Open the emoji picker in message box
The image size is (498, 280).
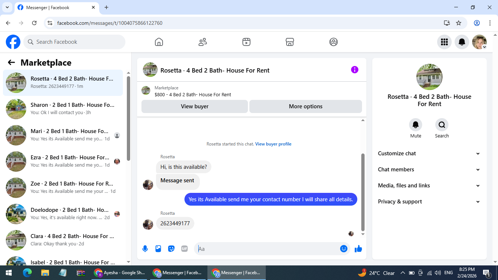click(x=343, y=249)
